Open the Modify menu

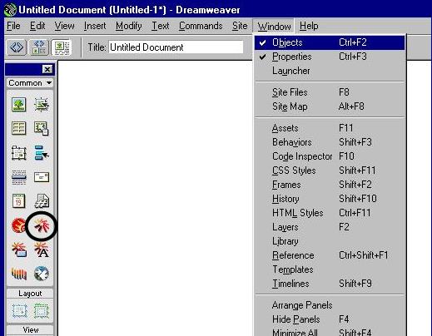click(x=129, y=26)
